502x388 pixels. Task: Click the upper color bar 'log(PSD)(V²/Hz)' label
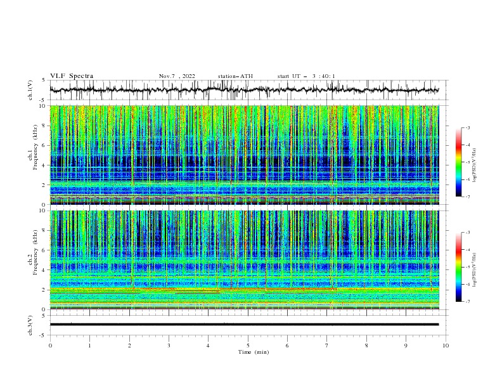[475, 165]
